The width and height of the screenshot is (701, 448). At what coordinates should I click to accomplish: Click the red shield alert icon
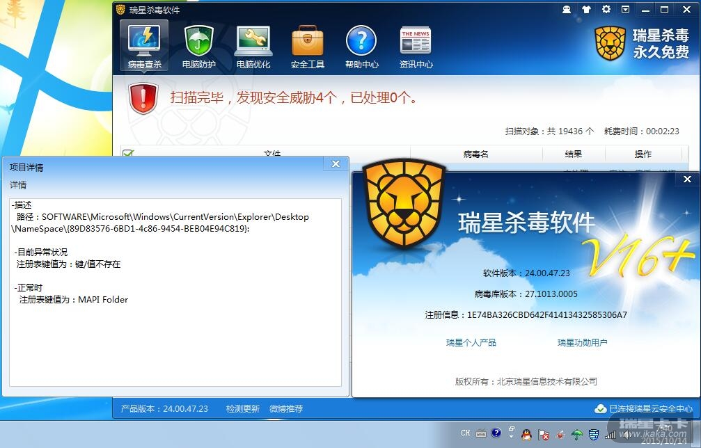coord(143,98)
